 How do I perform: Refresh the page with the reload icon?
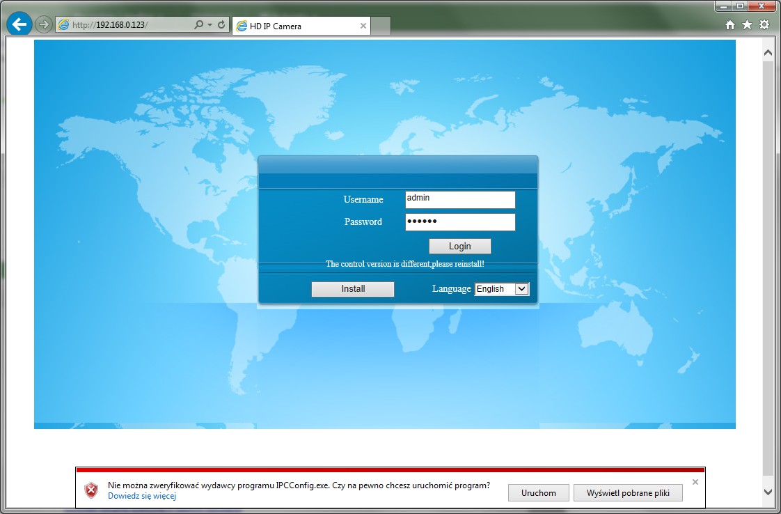pyautogui.click(x=221, y=24)
